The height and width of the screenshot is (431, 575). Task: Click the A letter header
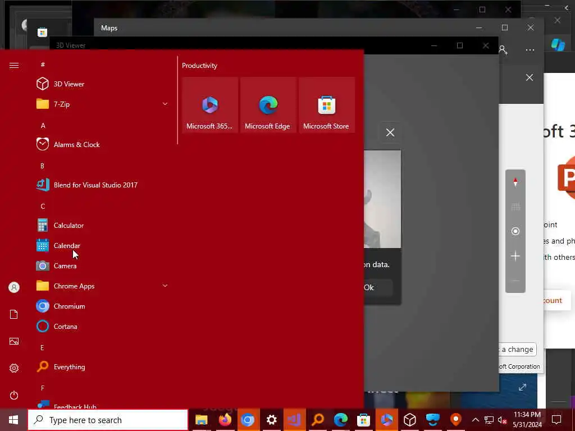tap(43, 125)
